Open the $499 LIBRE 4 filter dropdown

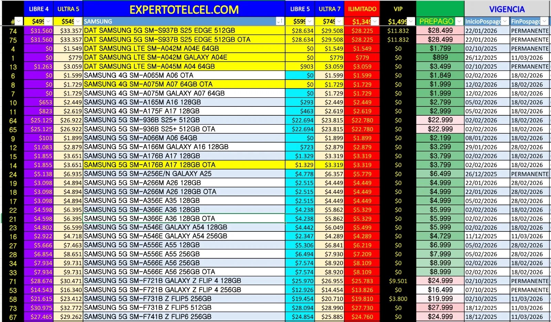(49, 21)
